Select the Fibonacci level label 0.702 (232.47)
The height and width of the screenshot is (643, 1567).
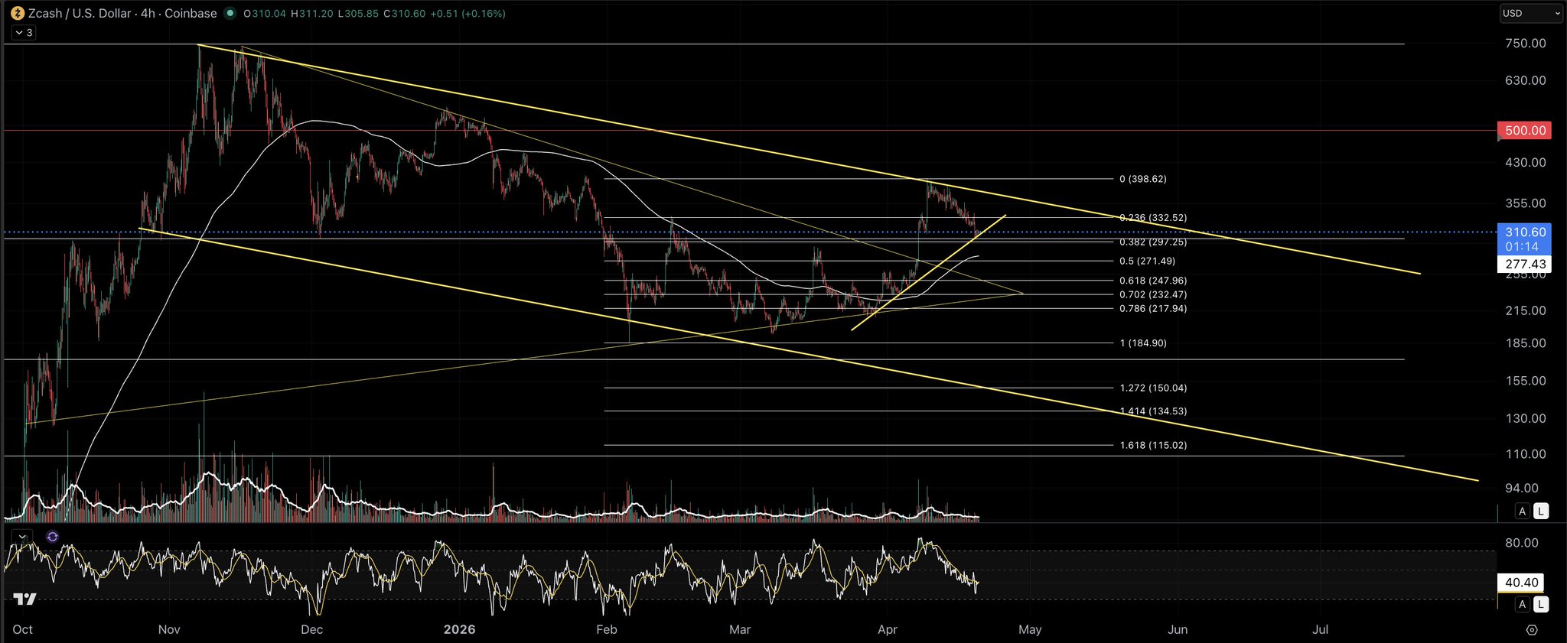click(1153, 294)
